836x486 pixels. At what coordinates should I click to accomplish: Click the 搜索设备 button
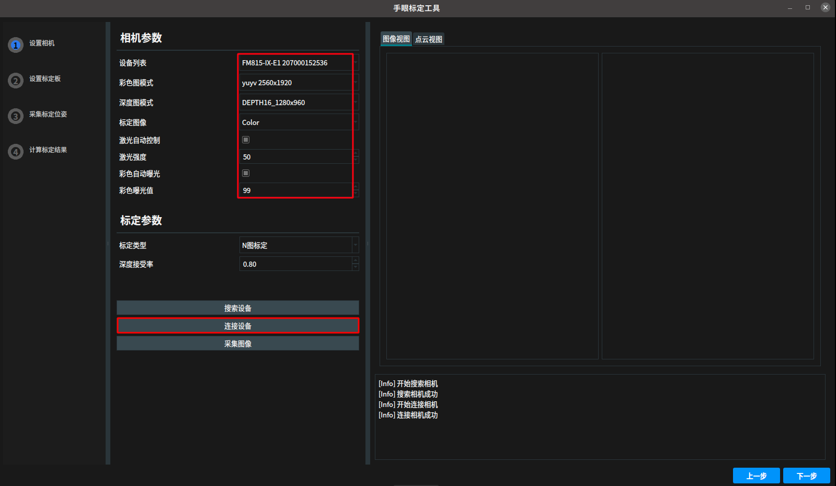(x=238, y=308)
